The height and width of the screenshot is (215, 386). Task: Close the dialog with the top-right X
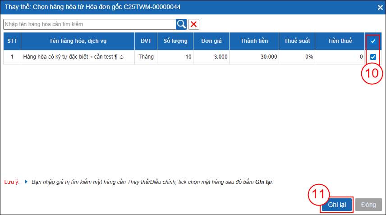point(380,7)
